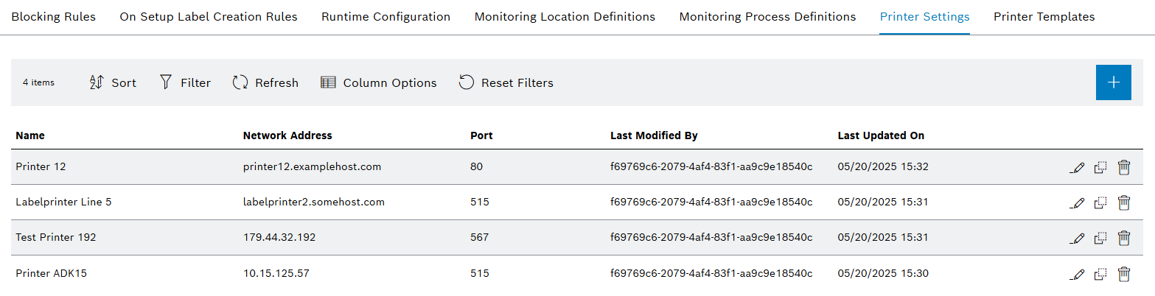Image resolution: width=1155 pixels, height=296 pixels.
Task: Copy the Printer ADK15 entry
Action: pos(1100,274)
